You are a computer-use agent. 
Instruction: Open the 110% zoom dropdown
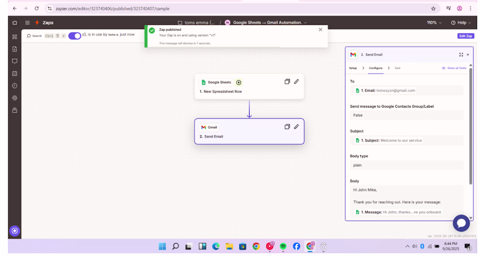(434, 23)
